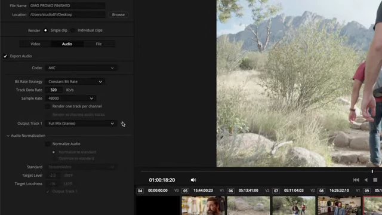Screen dimensions: 382x215
Task: Click the Location path field
Action: click(67, 14)
